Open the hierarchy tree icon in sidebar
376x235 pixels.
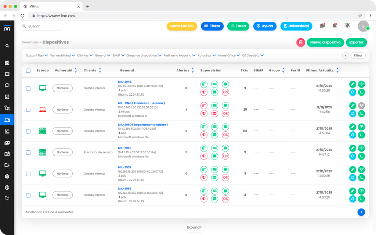7,108
